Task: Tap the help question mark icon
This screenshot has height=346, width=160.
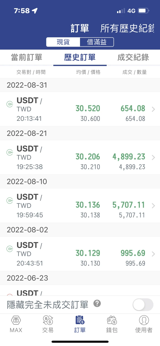Action: coord(97,304)
